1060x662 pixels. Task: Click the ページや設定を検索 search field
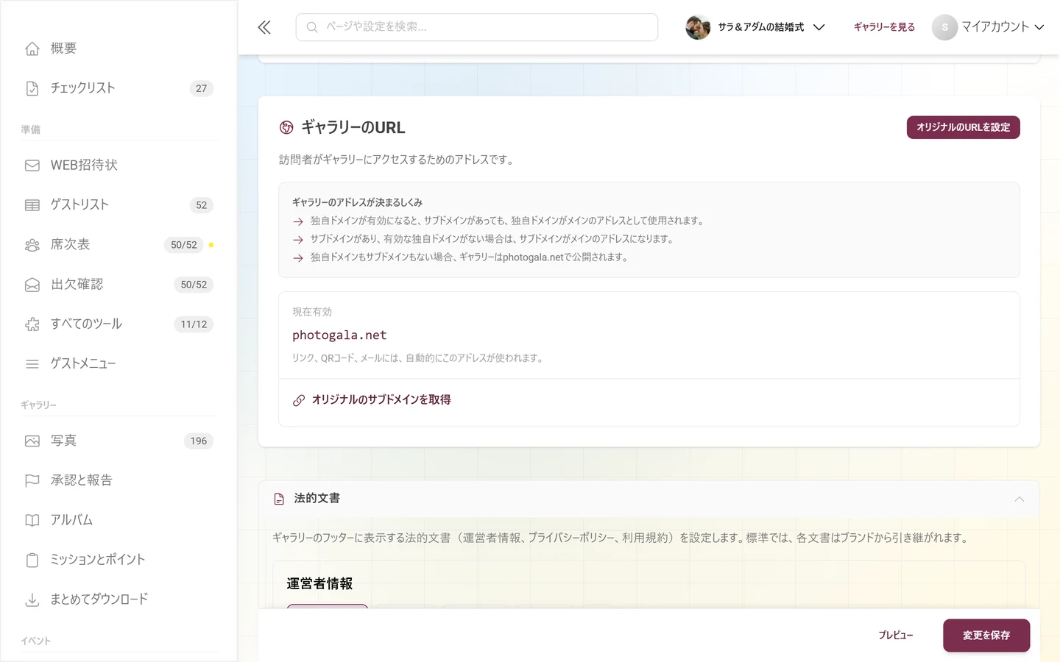477,27
